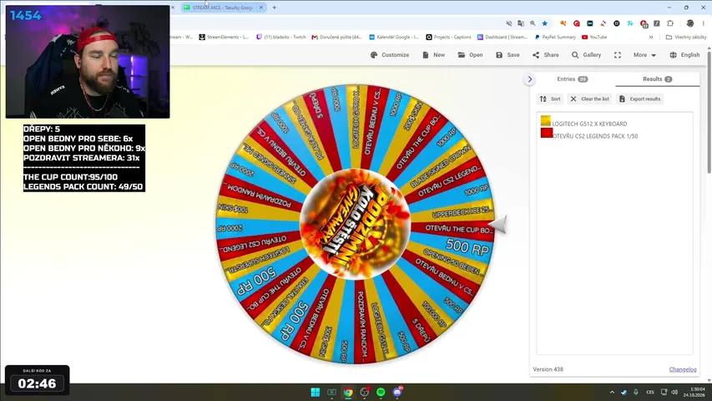Click the red swatch beside CS2 Legends result

pyautogui.click(x=546, y=133)
